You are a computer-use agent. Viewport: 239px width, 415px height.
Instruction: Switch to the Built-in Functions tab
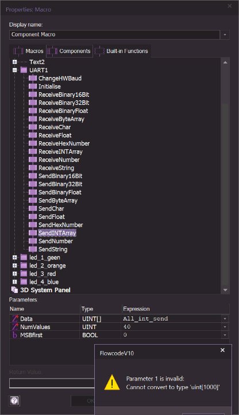coord(122,51)
